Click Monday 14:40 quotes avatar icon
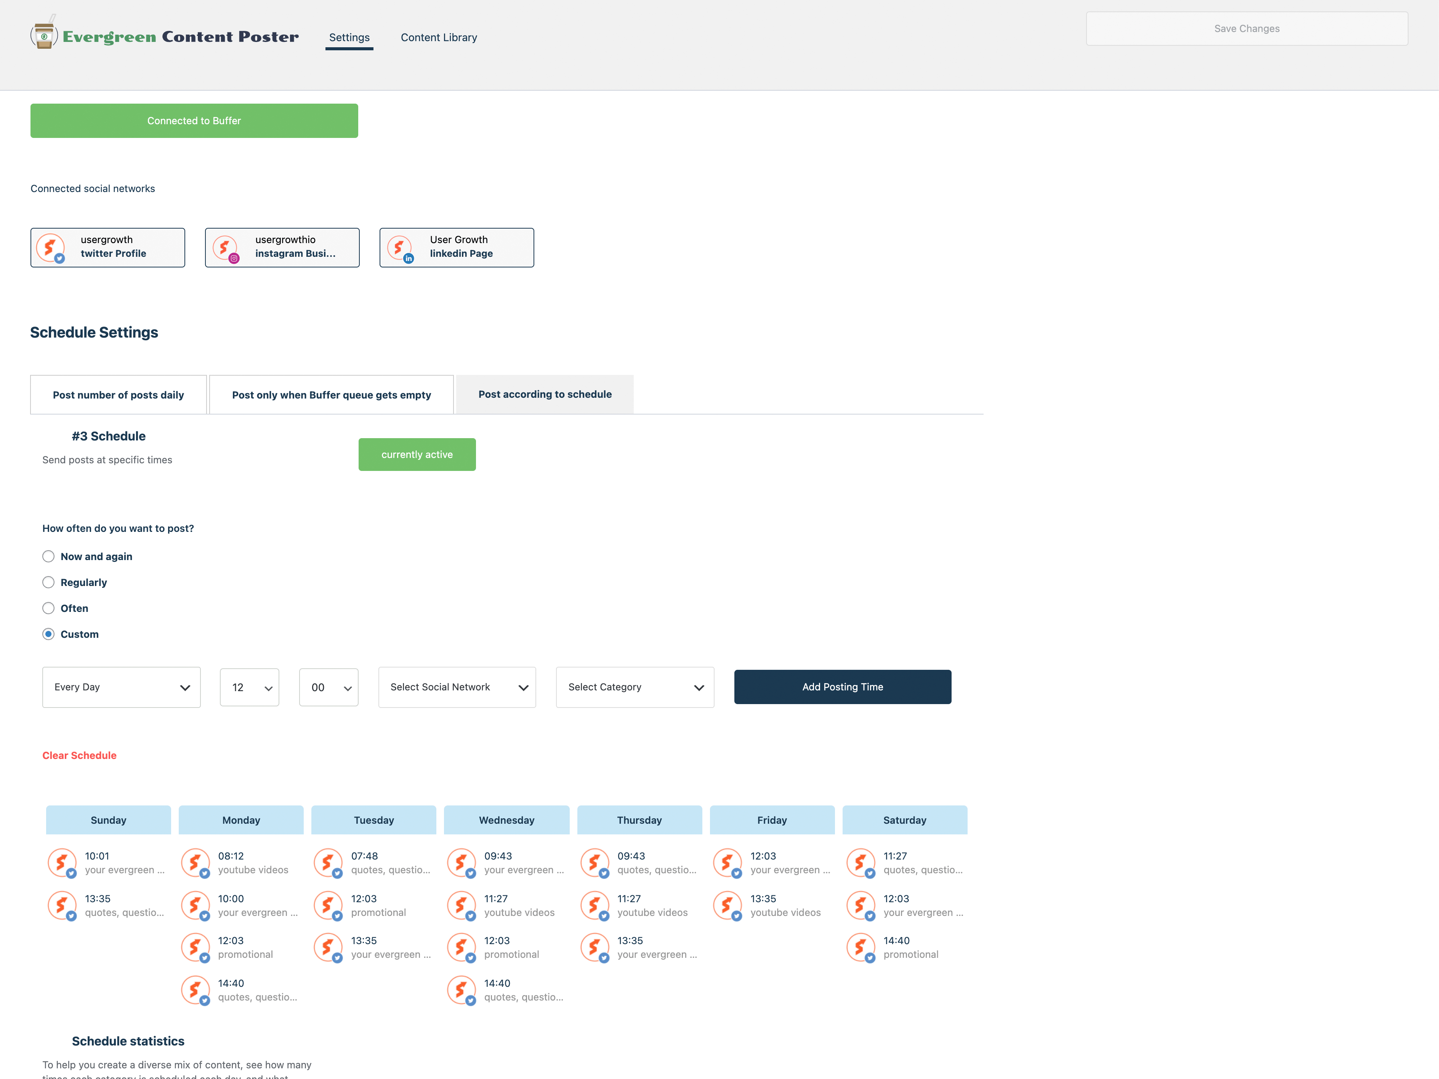Viewport: 1439px width, 1079px height. click(x=195, y=990)
